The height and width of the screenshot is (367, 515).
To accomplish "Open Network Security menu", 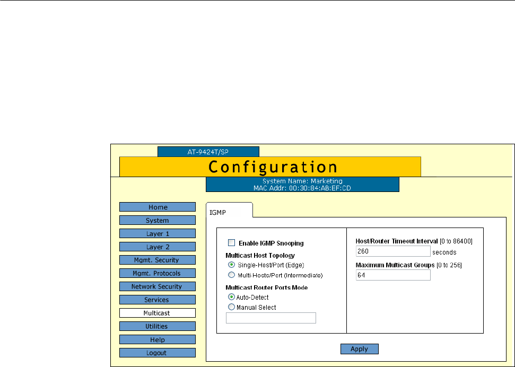I will 157,286.
